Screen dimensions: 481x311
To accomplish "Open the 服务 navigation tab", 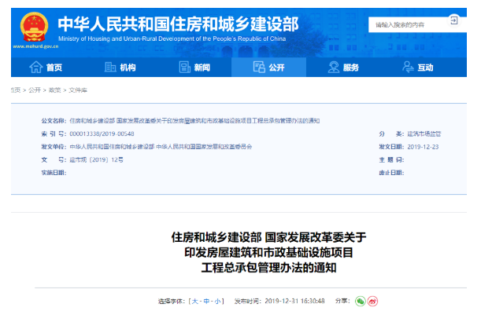I will pyautogui.click(x=343, y=67).
